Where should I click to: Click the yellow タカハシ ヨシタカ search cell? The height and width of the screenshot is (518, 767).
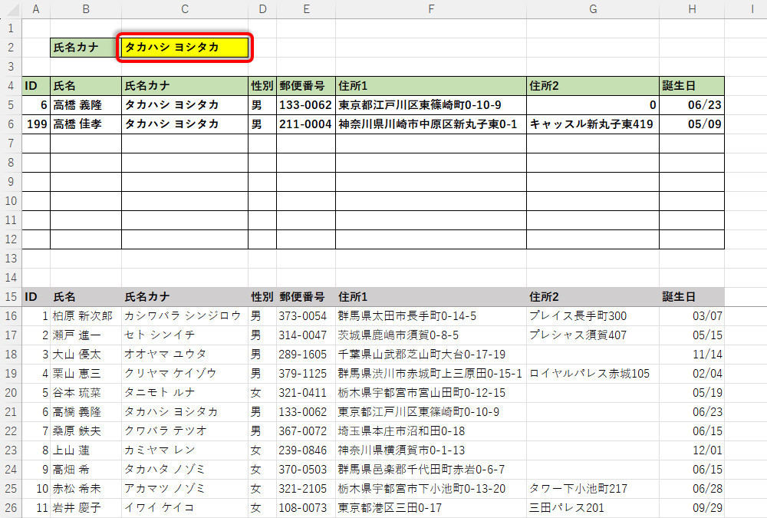(x=184, y=48)
